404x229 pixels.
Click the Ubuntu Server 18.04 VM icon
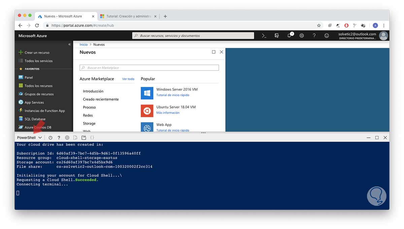click(x=147, y=110)
